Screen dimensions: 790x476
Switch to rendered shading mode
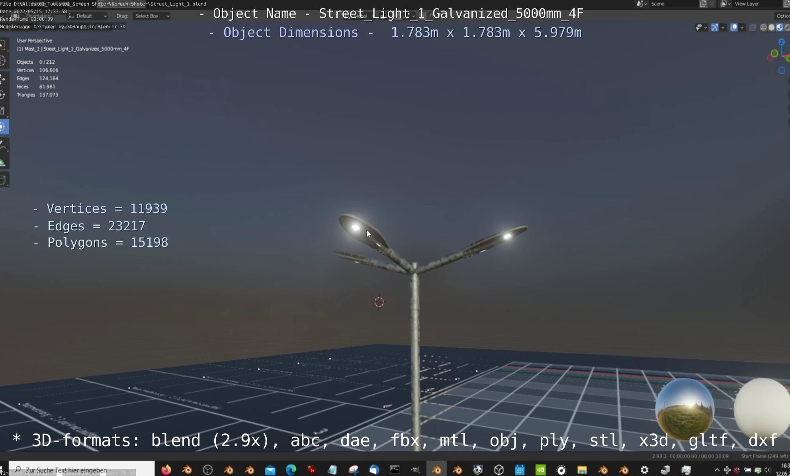(787, 27)
